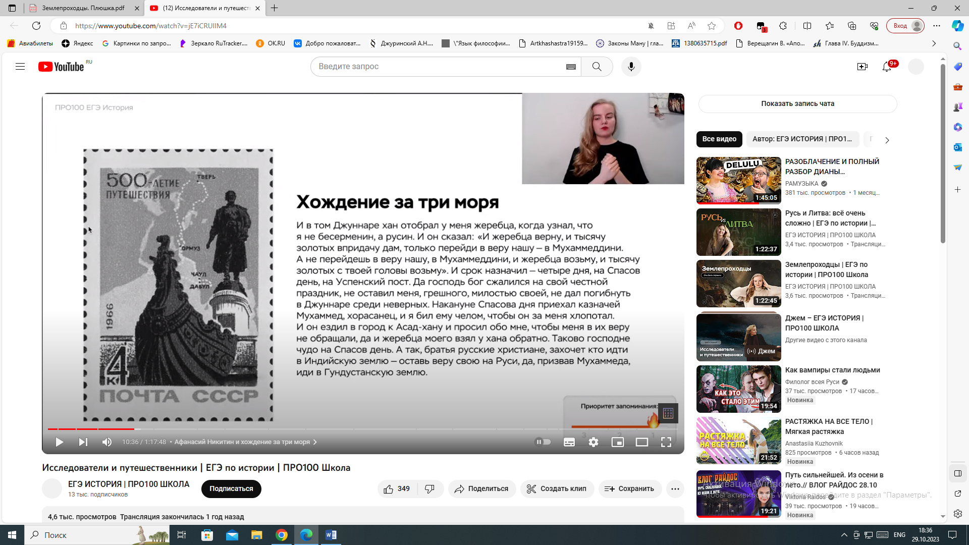
Task: Add this page to favorites star
Action: 712,26
